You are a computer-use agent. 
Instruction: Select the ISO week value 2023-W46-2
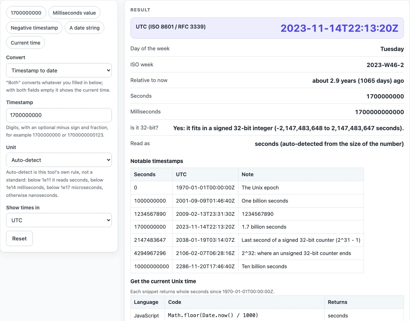385,65
